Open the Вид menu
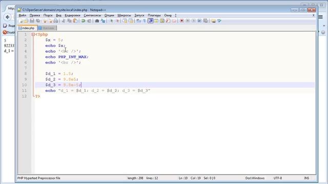The height and width of the screenshot is (184, 328). [x=58, y=15]
